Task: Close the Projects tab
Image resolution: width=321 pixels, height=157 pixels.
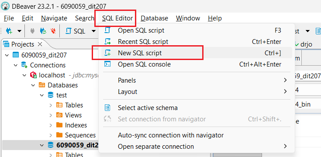Action: point(40,44)
